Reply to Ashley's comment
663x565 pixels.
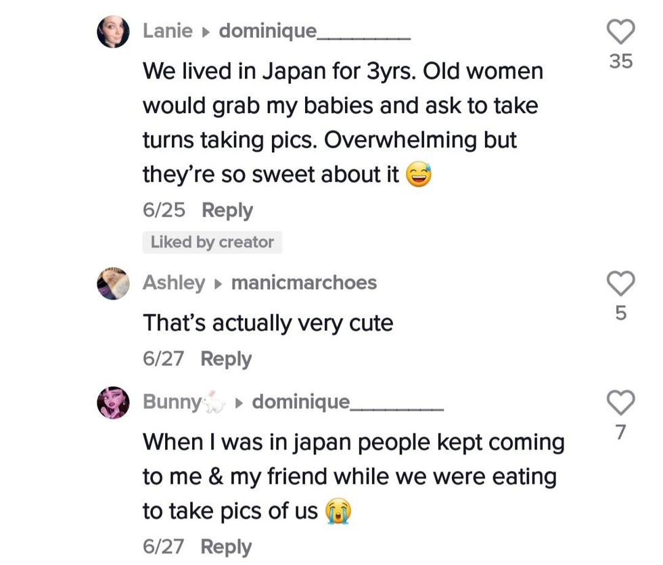click(x=225, y=359)
